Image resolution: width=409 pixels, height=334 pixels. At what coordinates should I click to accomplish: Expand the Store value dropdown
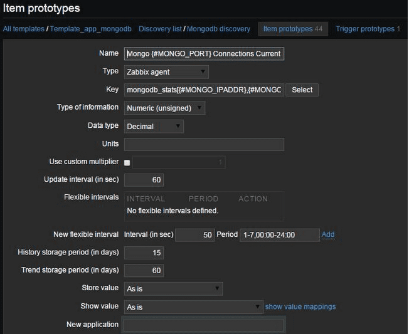(x=174, y=289)
